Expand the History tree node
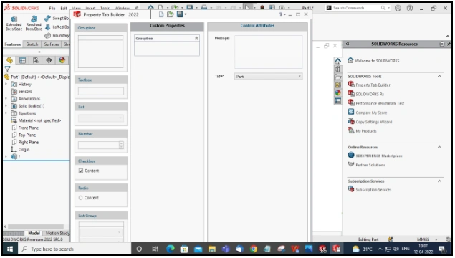455x258 pixels. click(x=6, y=84)
